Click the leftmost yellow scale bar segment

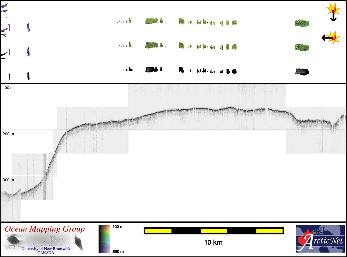(x=158, y=231)
